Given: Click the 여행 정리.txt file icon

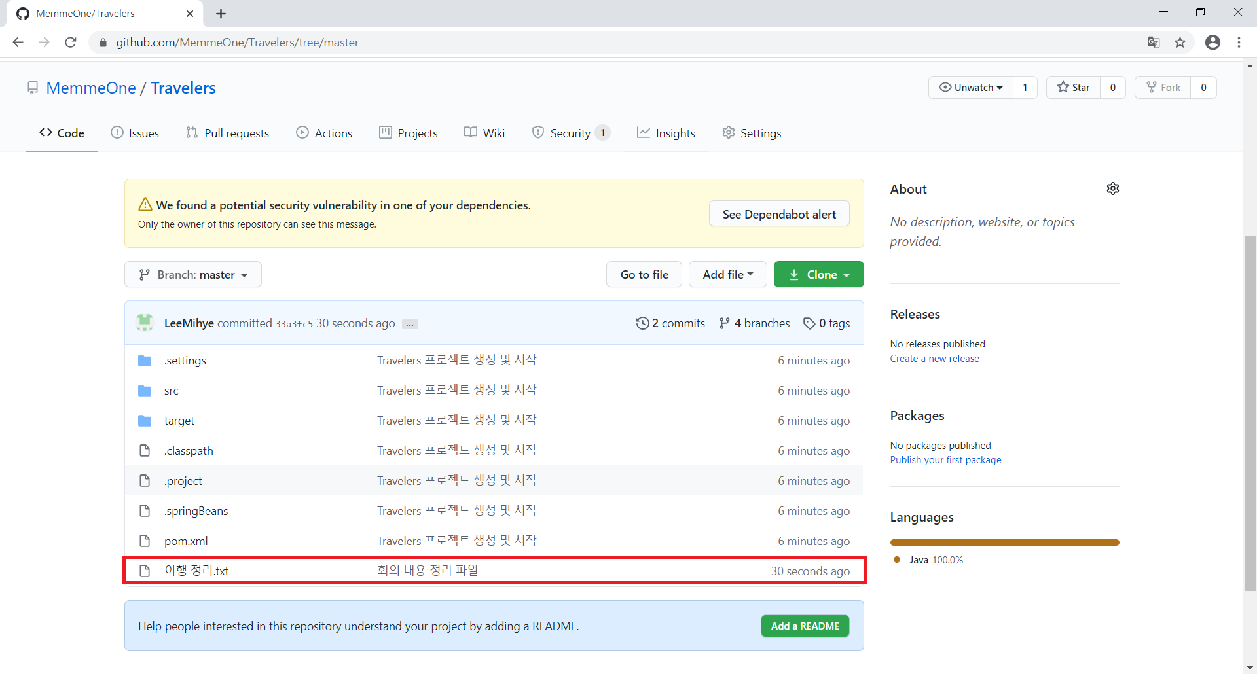Looking at the screenshot, I should (145, 571).
